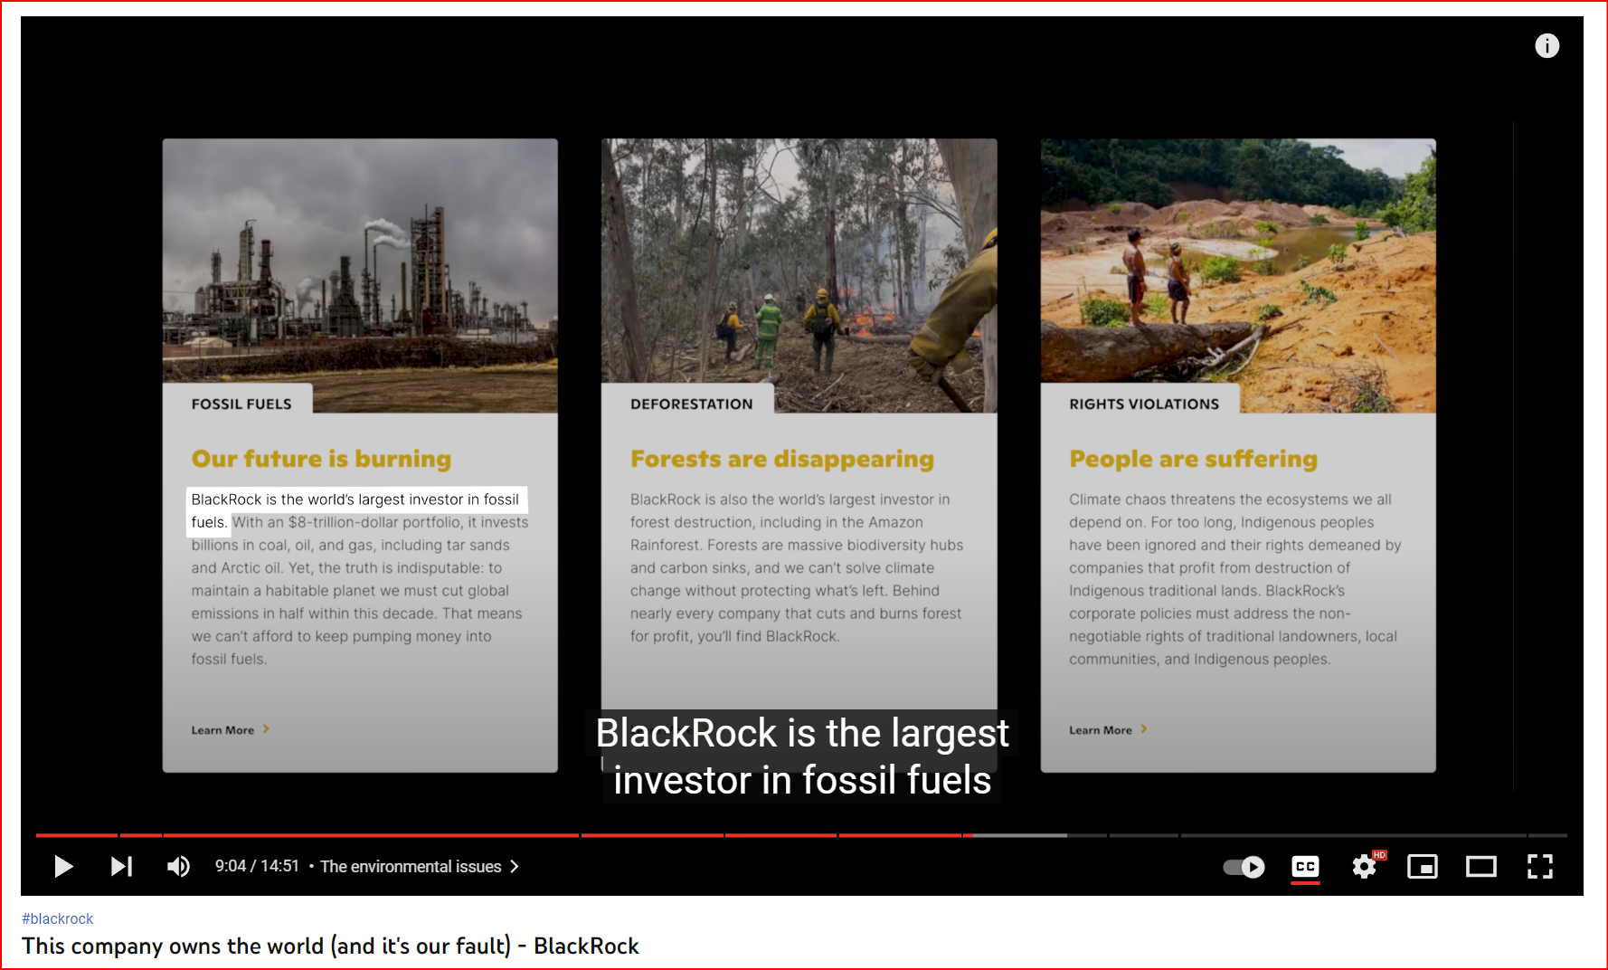
Task: Click 'Our future is burning' heading
Action: [x=321, y=459]
